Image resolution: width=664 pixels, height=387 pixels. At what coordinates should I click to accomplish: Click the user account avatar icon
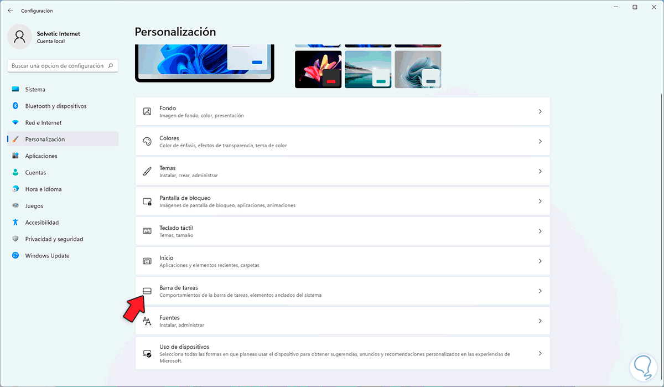tap(20, 37)
